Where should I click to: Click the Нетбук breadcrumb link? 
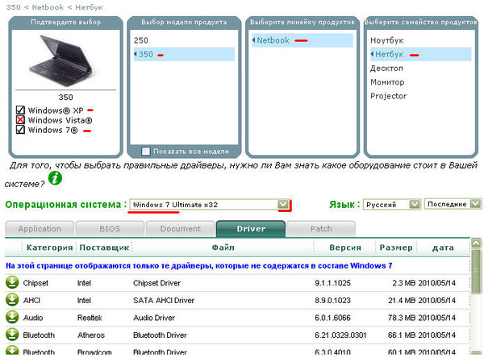(90, 7)
